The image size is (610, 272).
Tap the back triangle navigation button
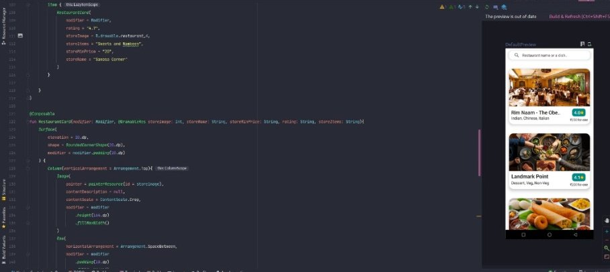[x=575, y=234]
